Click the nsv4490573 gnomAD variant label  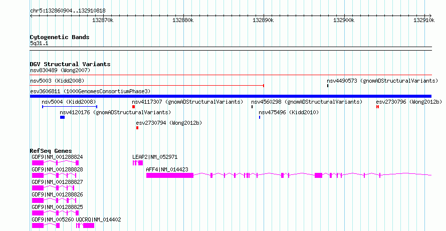(x=382, y=81)
